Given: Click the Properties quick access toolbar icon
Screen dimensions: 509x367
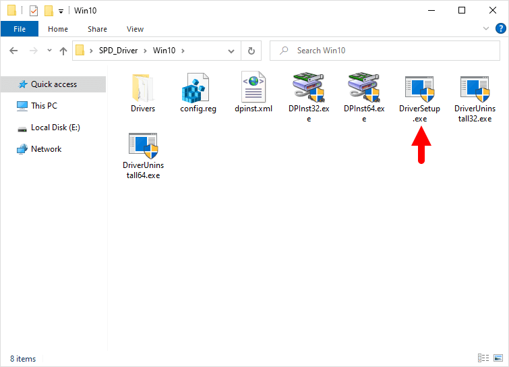Looking at the screenshot, I should coord(34,11).
